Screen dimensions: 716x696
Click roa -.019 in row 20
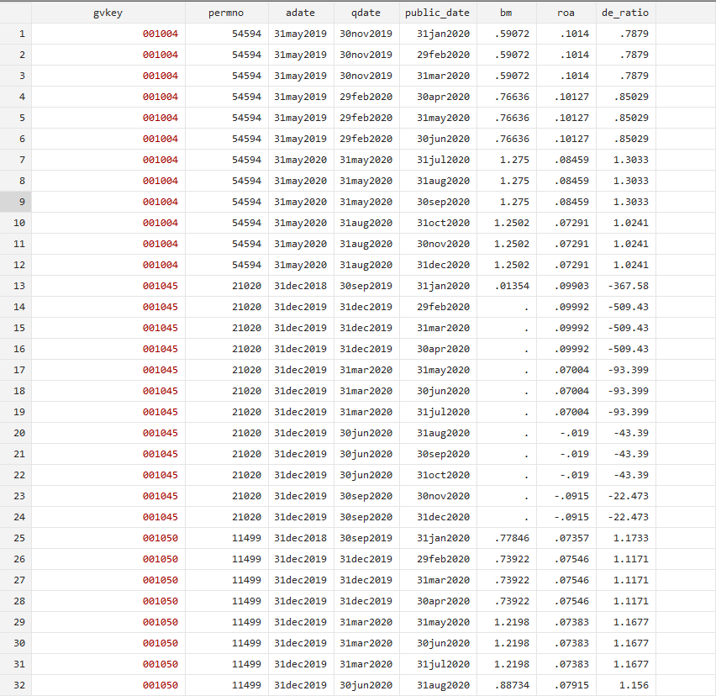[x=566, y=433]
